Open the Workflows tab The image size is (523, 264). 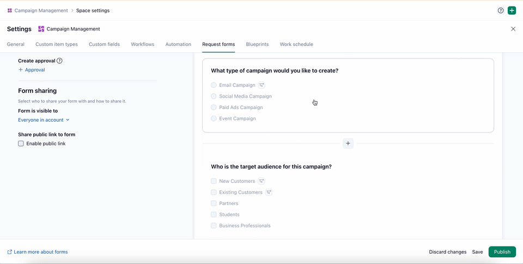point(142,44)
